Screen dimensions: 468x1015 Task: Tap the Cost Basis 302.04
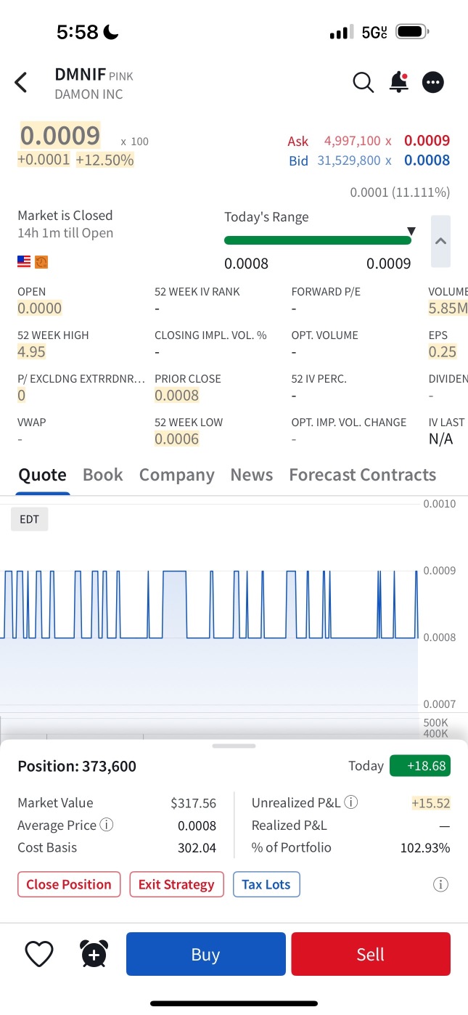point(197,847)
